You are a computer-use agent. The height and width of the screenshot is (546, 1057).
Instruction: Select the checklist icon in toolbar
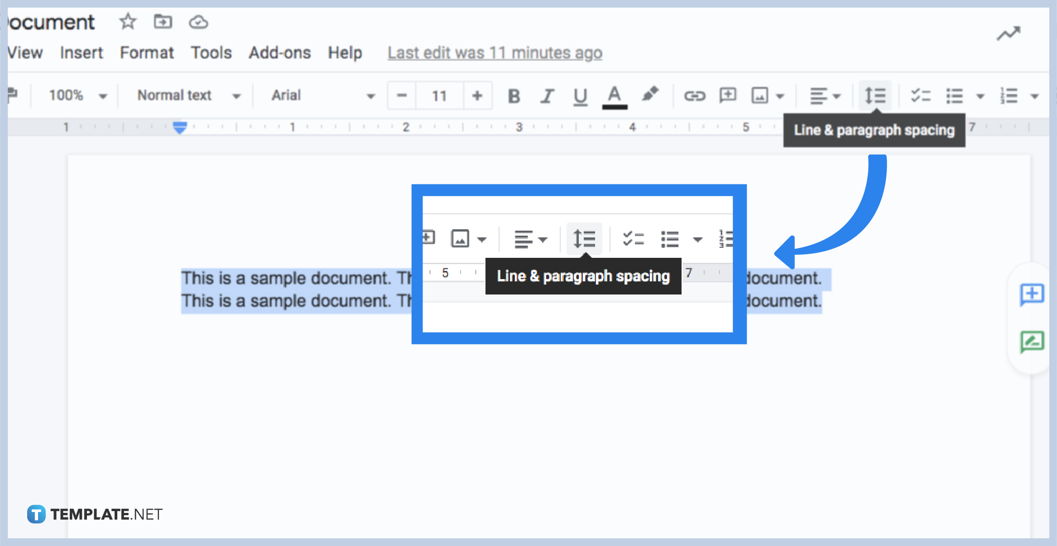coord(917,96)
